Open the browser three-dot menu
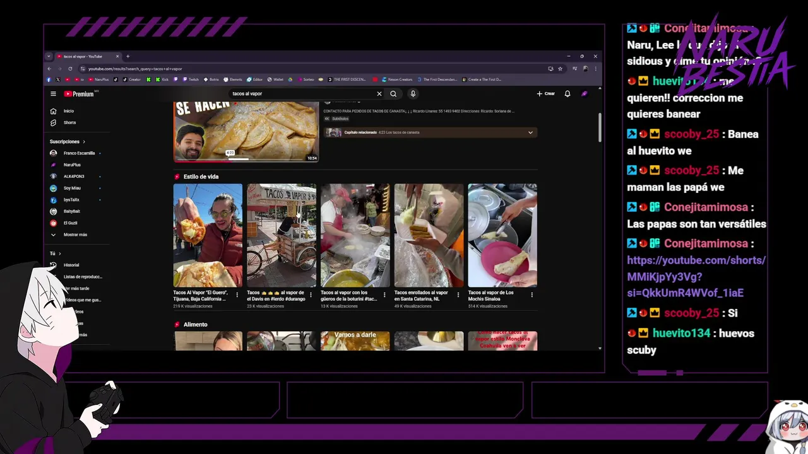Image resolution: width=808 pixels, height=454 pixels. coord(595,69)
